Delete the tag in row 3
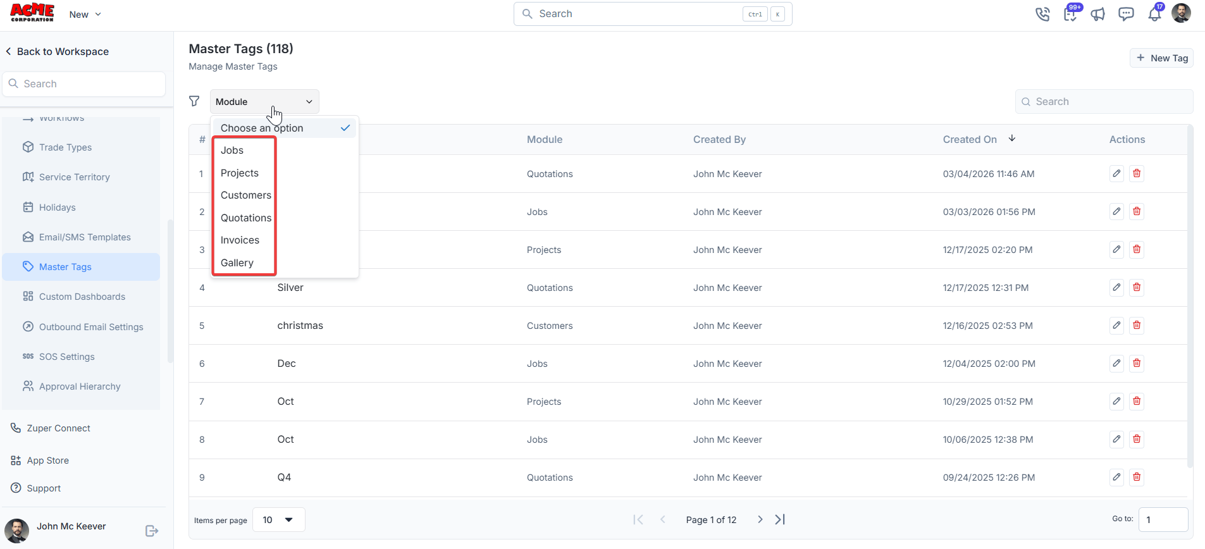Viewport: 1205px width, 549px height. [x=1137, y=249]
